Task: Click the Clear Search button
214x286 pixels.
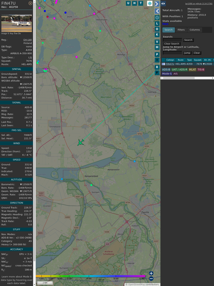Action: coord(172,44)
